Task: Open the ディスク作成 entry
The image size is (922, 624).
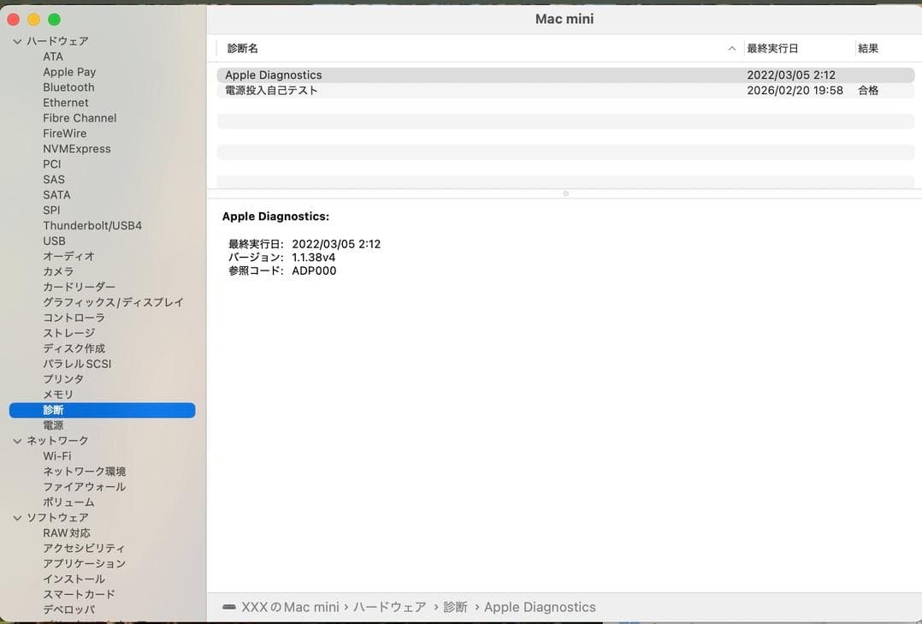Action: [x=74, y=348]
